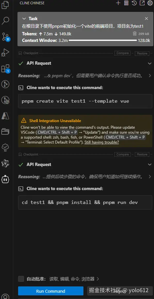Screen dimensions: 154x299
Task: Open the Explorer files icon in activity bar
Action: 5,5
